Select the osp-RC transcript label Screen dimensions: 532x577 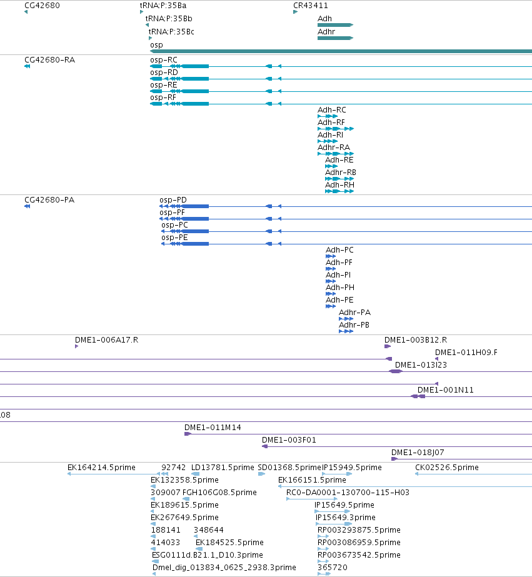point(164,60)
